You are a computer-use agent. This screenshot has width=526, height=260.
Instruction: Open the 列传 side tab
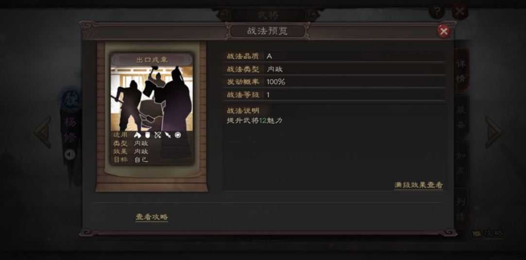461,208
